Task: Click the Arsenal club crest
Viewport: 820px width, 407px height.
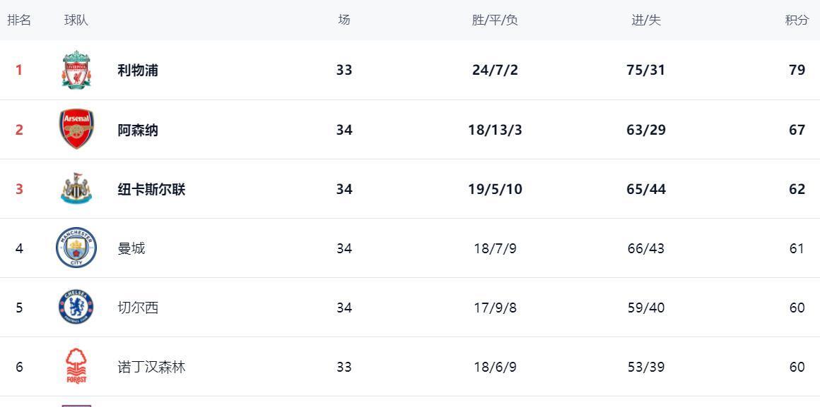Action: click(76, 130)
